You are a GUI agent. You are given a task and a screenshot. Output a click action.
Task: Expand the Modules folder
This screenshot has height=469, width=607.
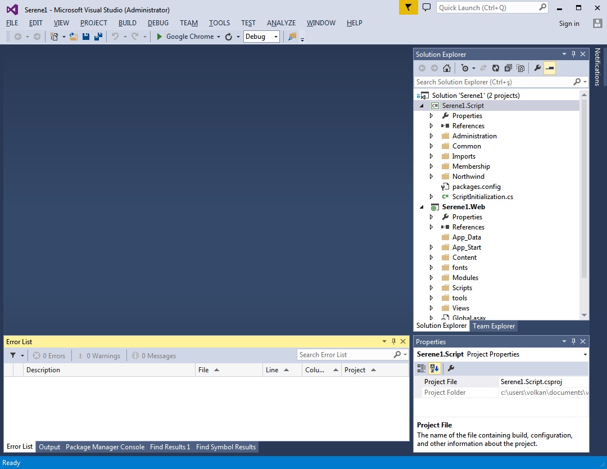431,278
